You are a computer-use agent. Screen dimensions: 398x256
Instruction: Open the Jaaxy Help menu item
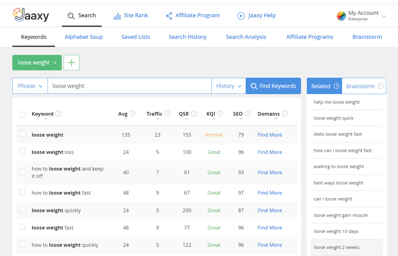tap(256, 15)
